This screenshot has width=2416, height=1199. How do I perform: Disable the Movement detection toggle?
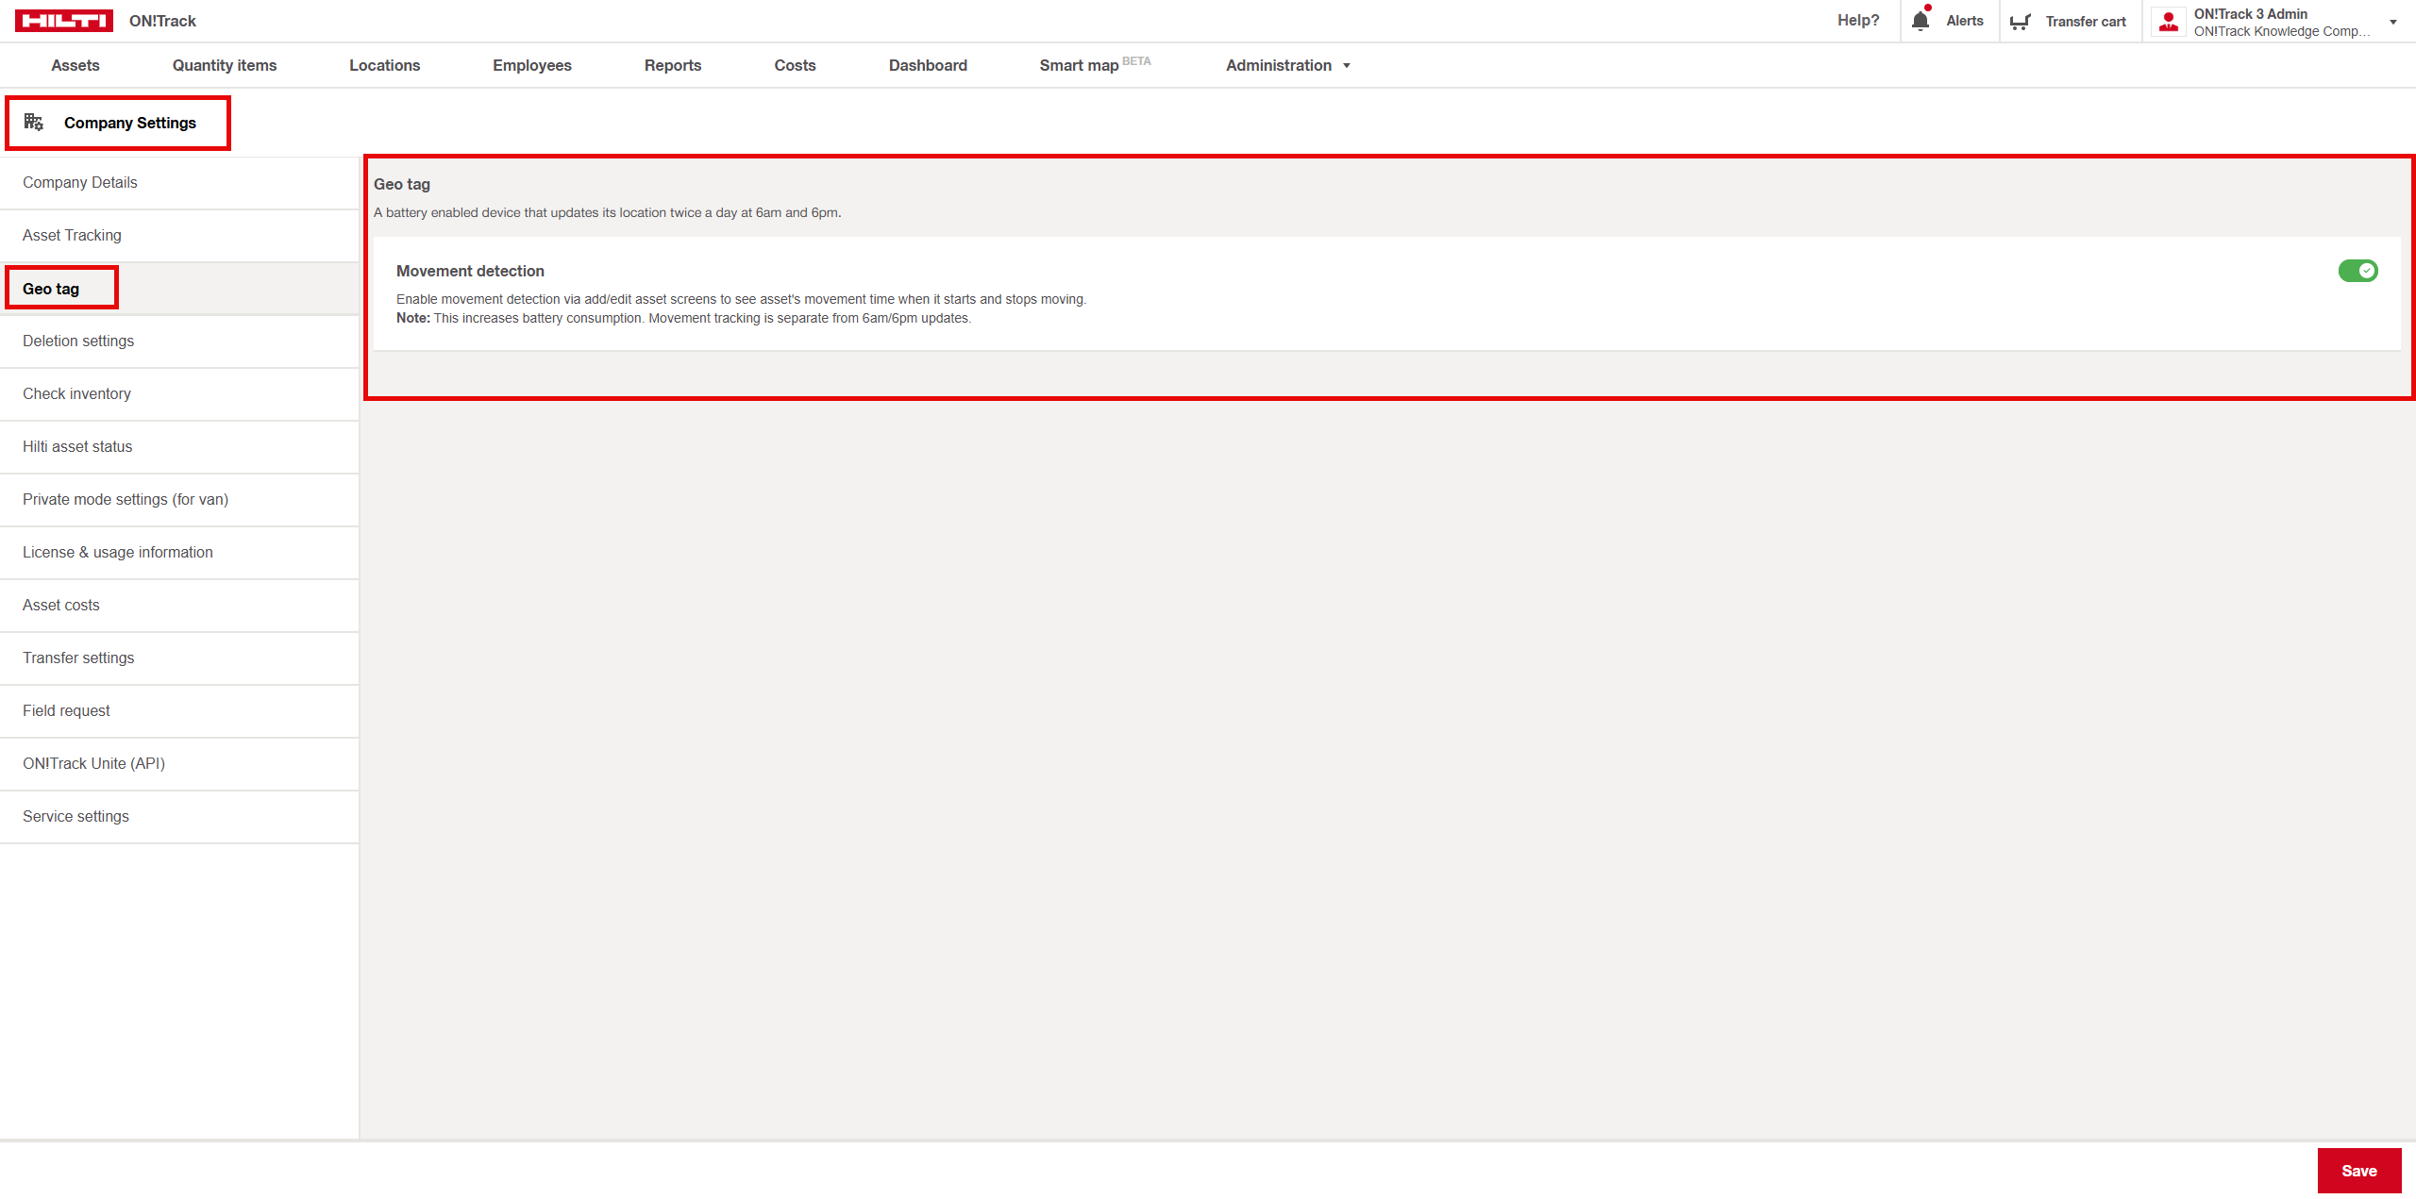(2357, 271)
